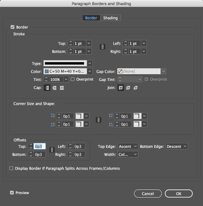The height and width of the screenshot is (206, 203).
Task: Toggle the Border checkbox
Action: click(x=13, y=27)
